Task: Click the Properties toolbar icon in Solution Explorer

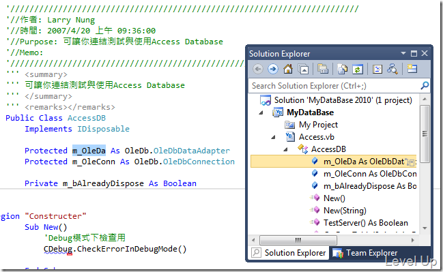Action: pyautogui.click(x=323, y=69)
